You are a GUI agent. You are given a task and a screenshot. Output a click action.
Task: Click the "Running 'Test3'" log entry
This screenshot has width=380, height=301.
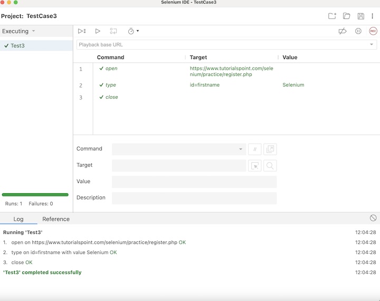click(x=23, y=232)
